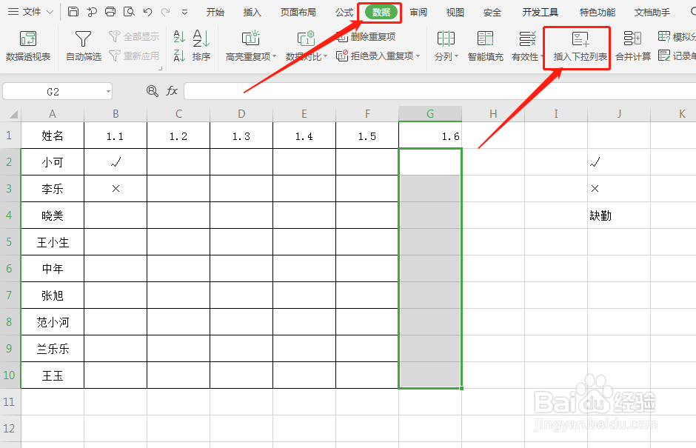Expand the 拒绝录入重复项 dropdown arrow
This screenshot has height=448, width=696.
point(418,56)
